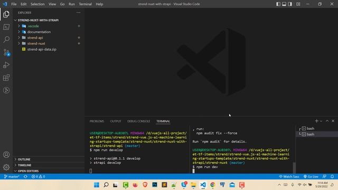Open the errors and warnings counter in the status bar

(38, 176)
